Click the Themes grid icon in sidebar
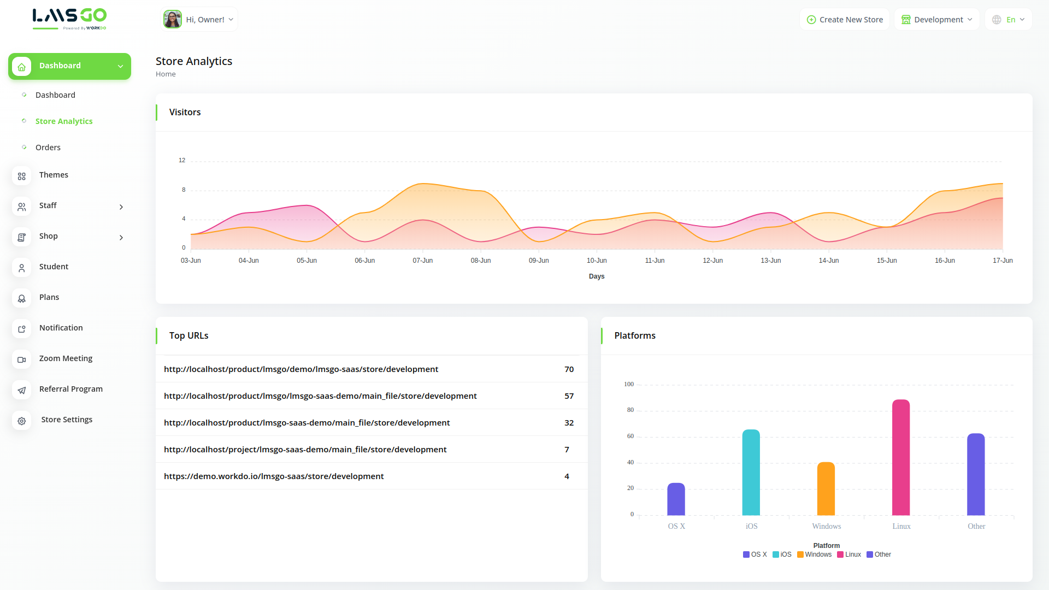Image resolution: width=1049 pixels, height=590 pixels. (22, 176)
